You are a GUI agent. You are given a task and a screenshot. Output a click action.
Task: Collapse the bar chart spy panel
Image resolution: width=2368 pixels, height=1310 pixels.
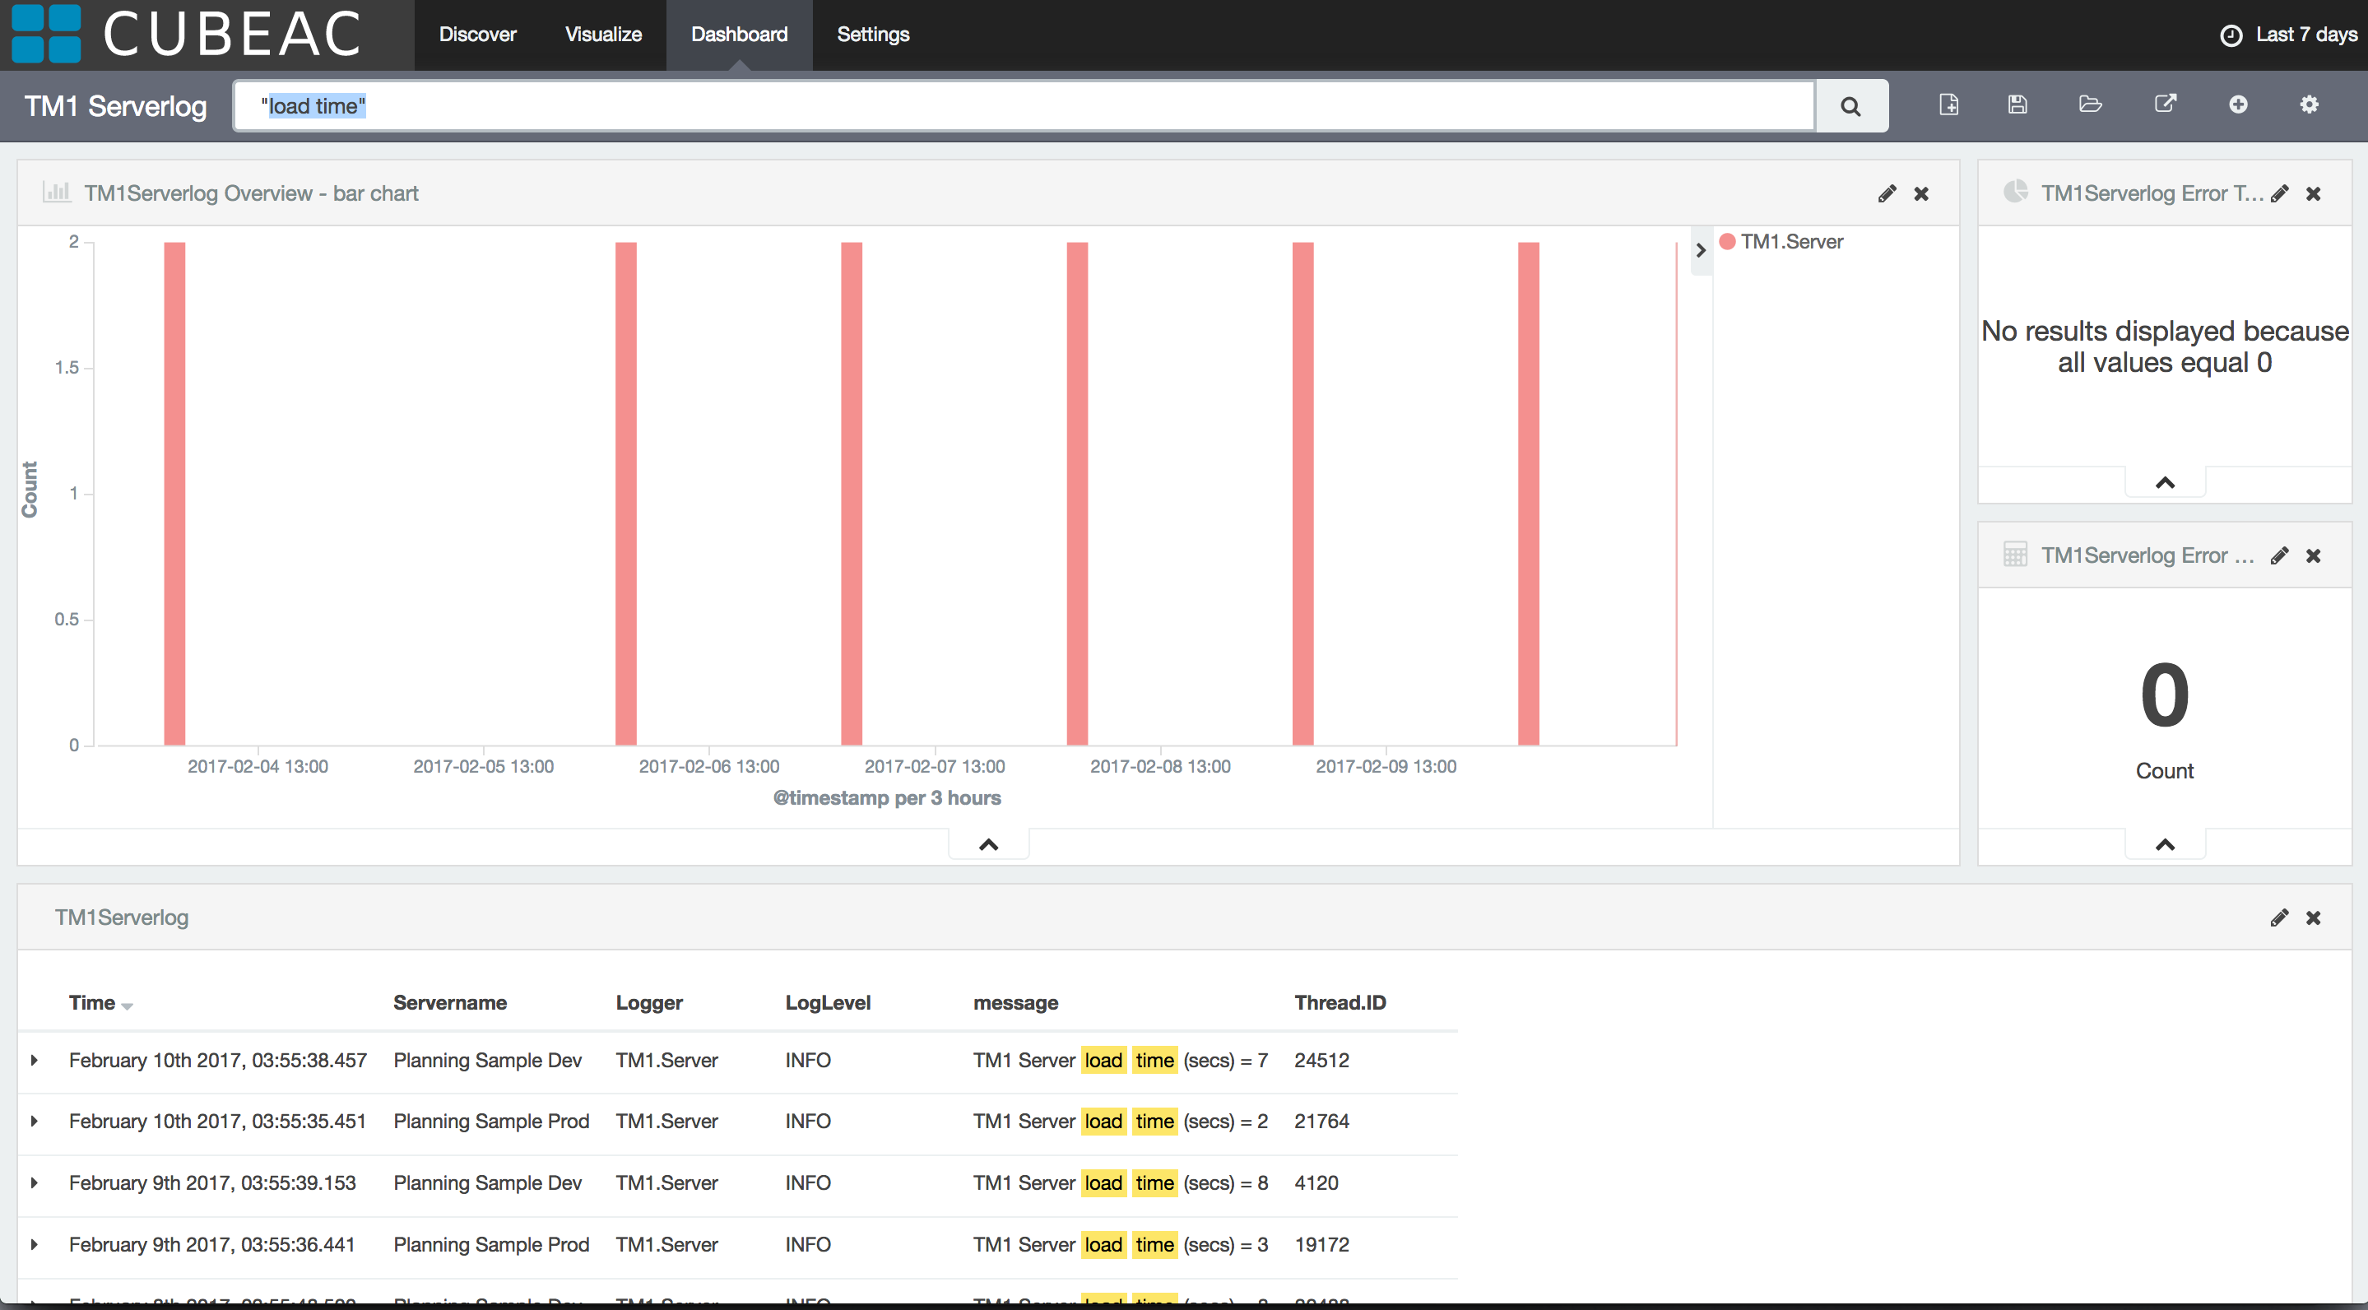(x=988, y=844)
